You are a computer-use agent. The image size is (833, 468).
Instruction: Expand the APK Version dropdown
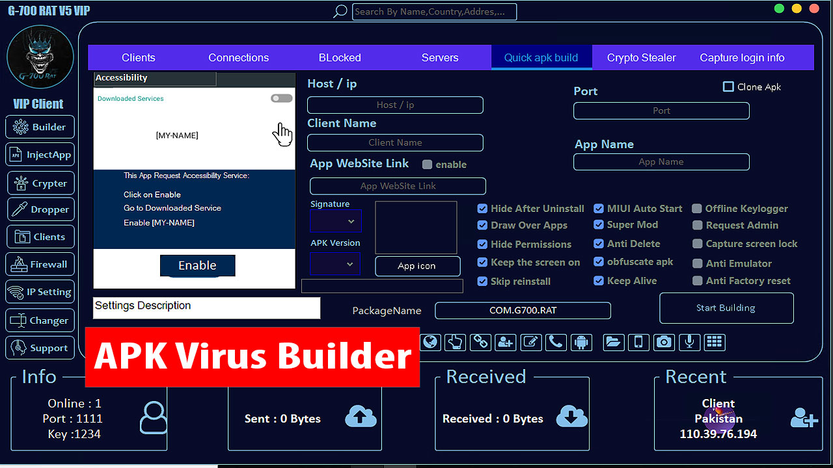pyautogui.click(x=336, y=264)
